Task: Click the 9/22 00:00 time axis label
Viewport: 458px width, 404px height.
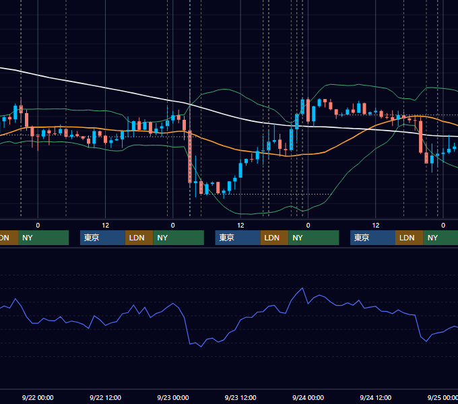Action: [38, 397]
